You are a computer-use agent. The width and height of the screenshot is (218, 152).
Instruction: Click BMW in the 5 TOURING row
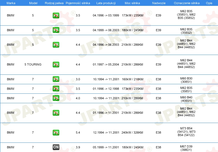pos(11,64)
